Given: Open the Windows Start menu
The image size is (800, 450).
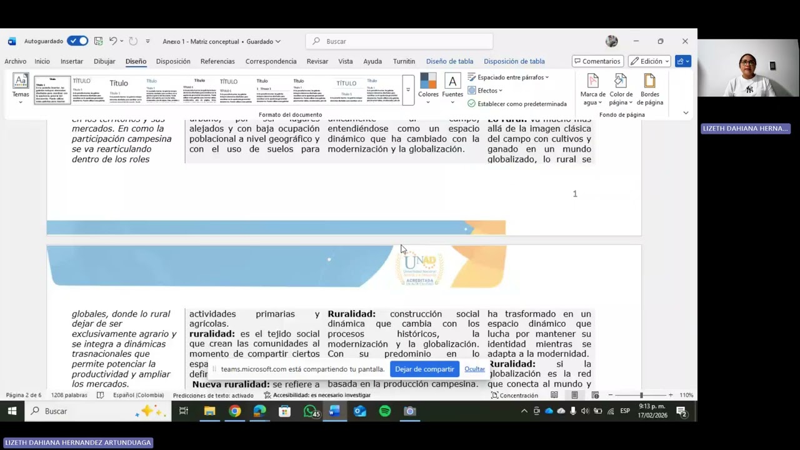Looking at the screenshot, I should click(12, 411).
